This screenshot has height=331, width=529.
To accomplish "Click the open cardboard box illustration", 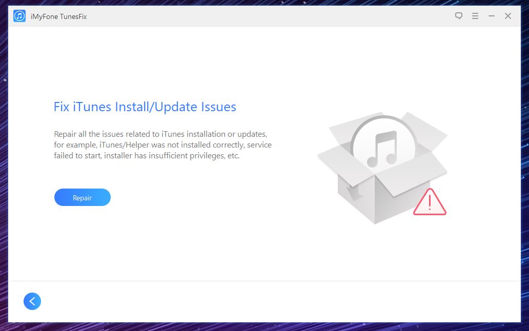I will [x=382, y=168].
